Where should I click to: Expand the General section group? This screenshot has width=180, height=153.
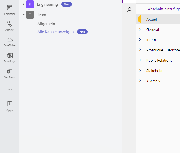[x=140, y=29]
